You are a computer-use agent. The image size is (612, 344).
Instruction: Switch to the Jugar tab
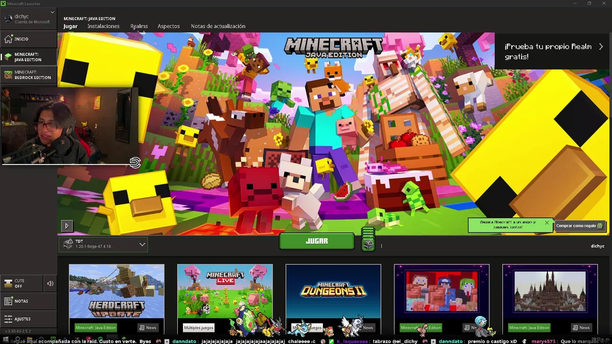(70, 26)
